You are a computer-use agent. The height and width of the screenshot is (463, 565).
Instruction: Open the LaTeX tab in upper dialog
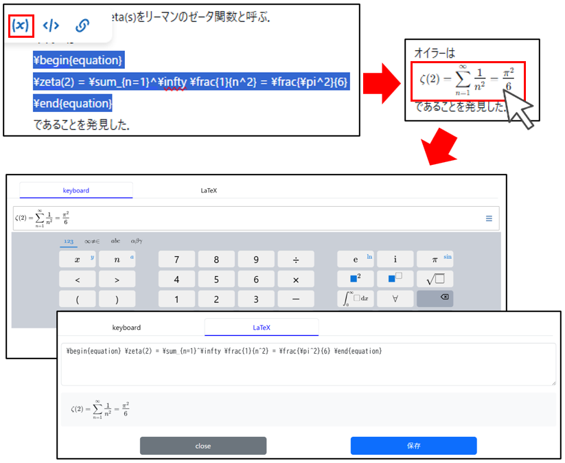[x=209, y=190]
